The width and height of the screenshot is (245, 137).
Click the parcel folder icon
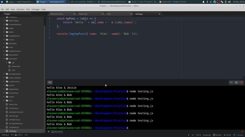tap(7, 85)
